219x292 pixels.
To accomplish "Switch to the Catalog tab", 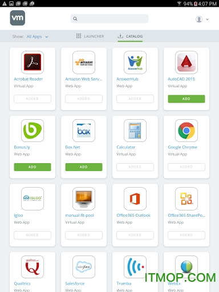I will (130, 36).
